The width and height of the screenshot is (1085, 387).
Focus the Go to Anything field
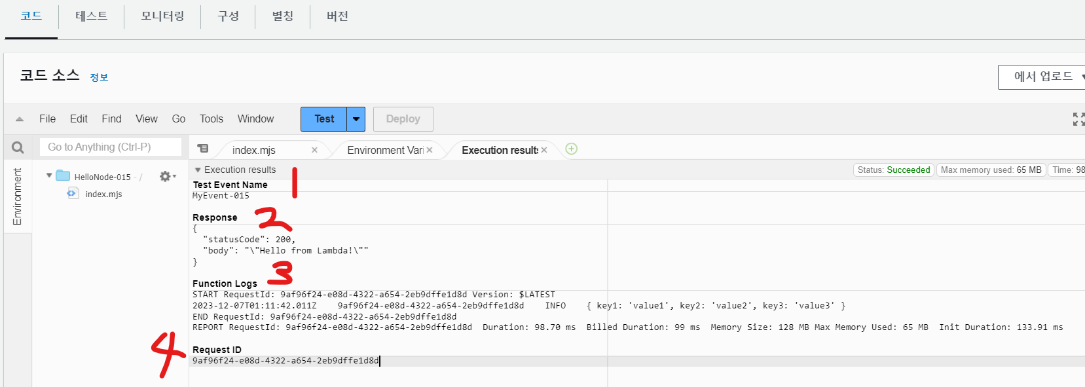click(x=111, y=147)
